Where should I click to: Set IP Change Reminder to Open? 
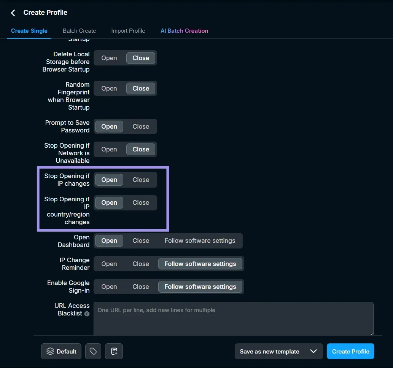coord(109,264)
